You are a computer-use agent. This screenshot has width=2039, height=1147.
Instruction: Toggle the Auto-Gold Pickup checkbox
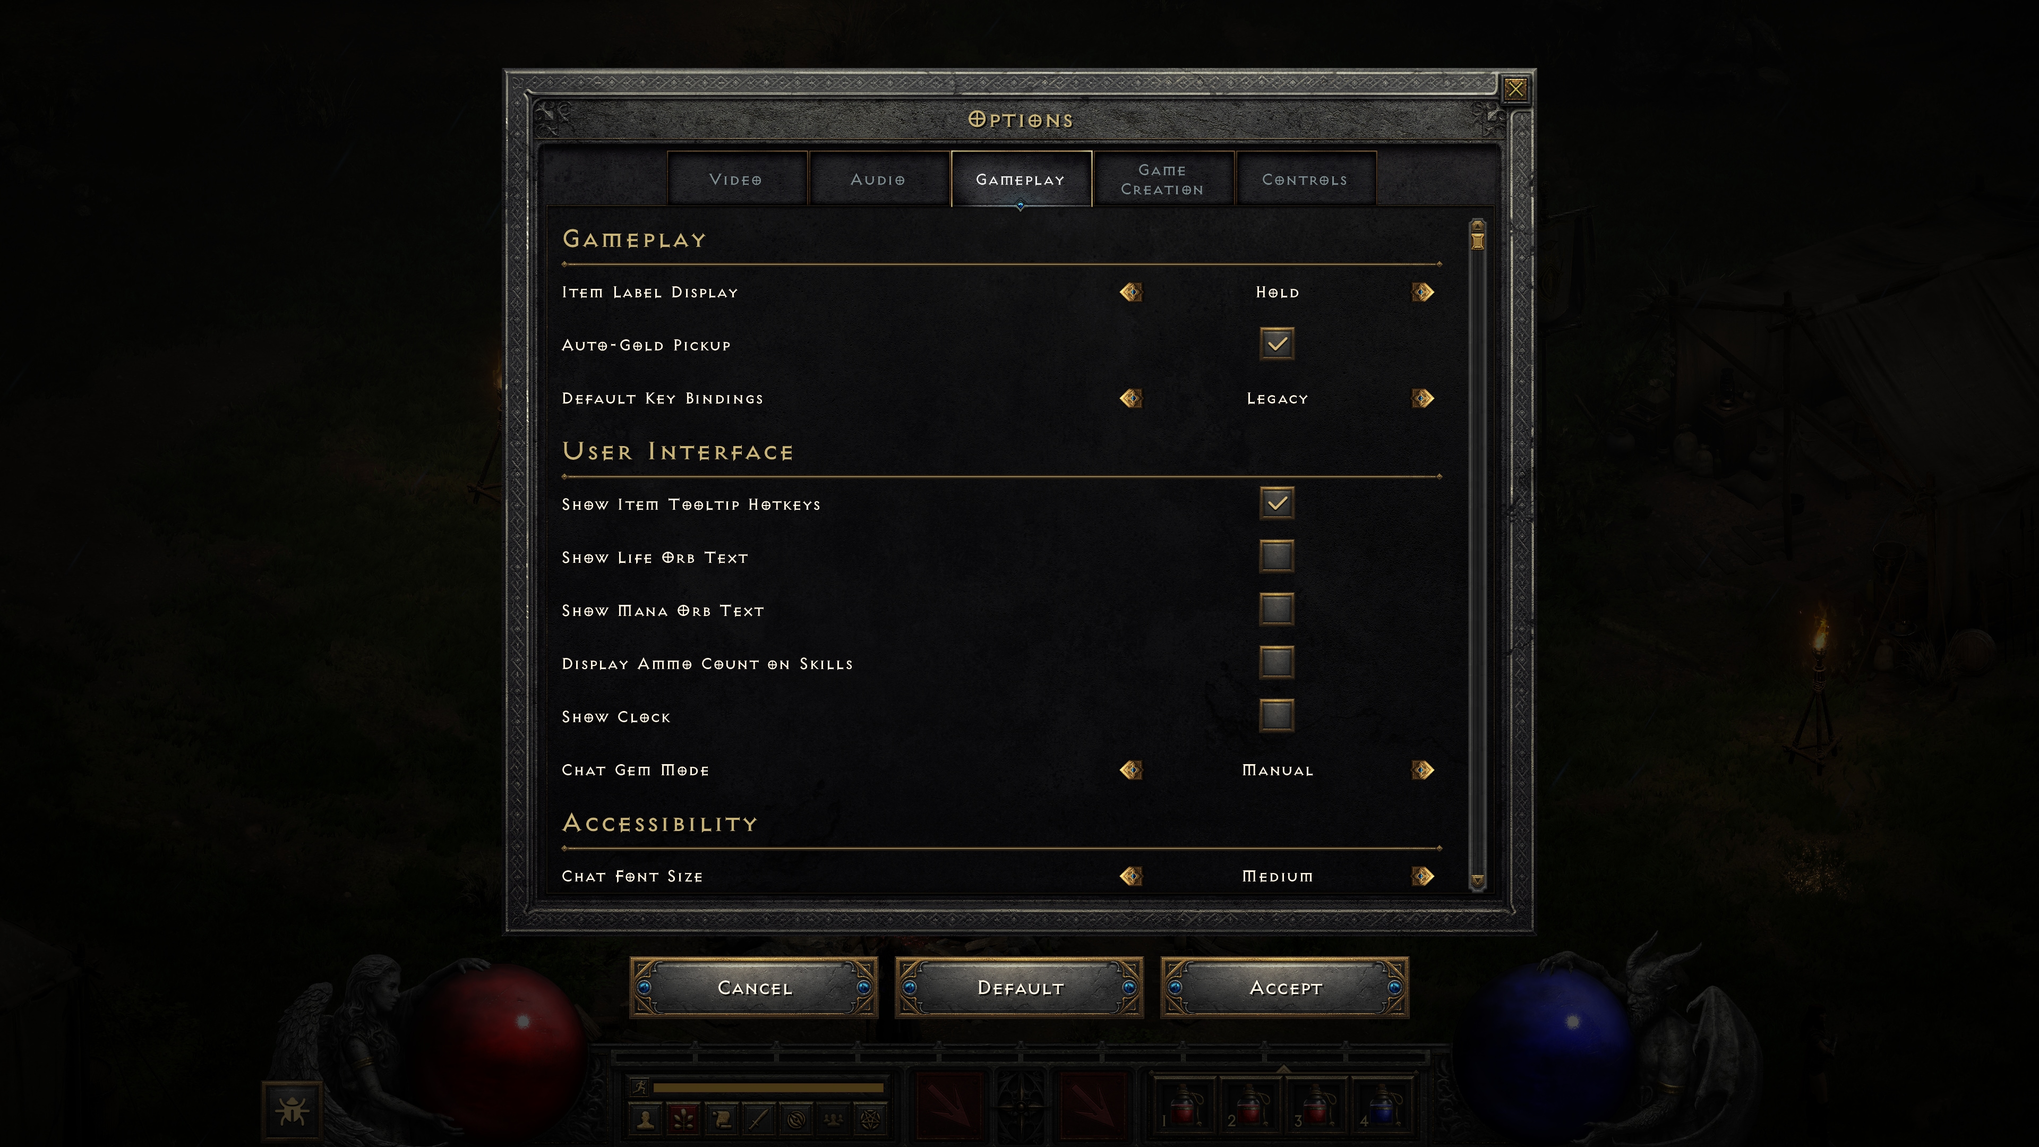[x=1277, y=343]
